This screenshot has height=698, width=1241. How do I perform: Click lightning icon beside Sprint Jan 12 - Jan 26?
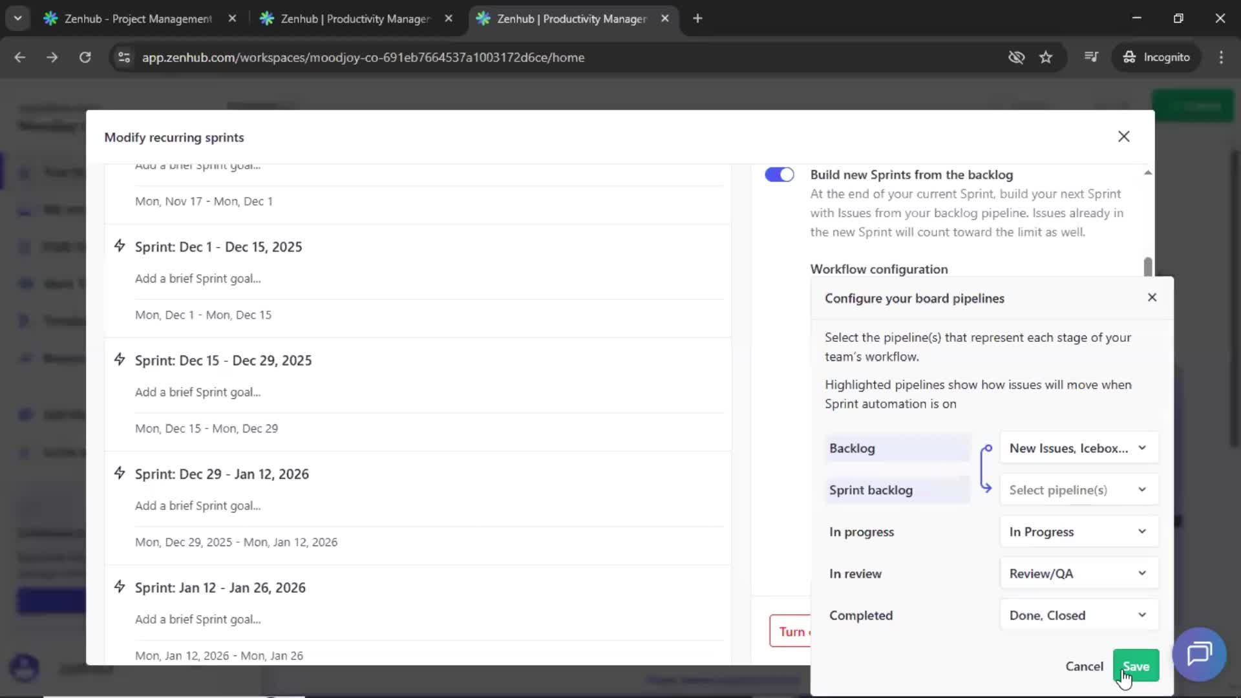[x=120, y=586]
